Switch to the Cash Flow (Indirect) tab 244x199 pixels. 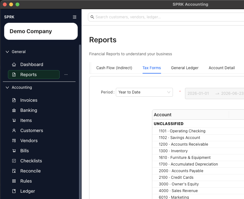point(114,68)
